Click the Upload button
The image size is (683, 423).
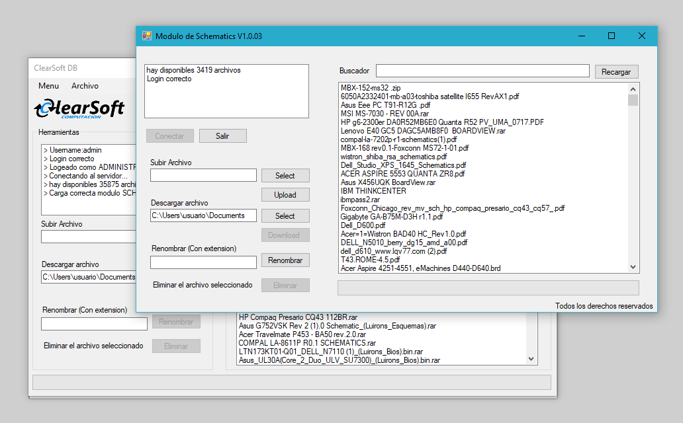click(285, 194)
